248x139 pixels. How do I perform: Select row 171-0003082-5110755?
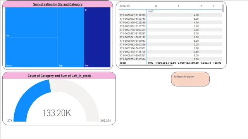click(170, 26)
